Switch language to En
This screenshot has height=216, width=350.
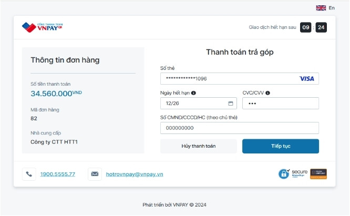332,8
